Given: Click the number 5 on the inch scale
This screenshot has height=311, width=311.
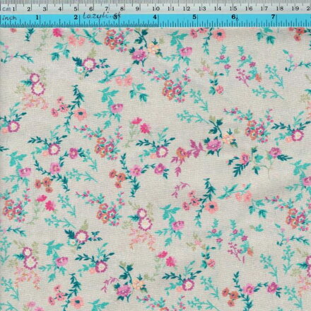Looking at the screenshot, I should (194, 17).
